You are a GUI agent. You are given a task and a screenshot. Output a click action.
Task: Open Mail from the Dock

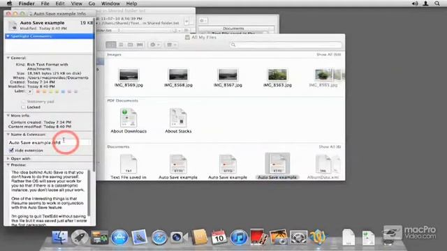pos(140,237)
